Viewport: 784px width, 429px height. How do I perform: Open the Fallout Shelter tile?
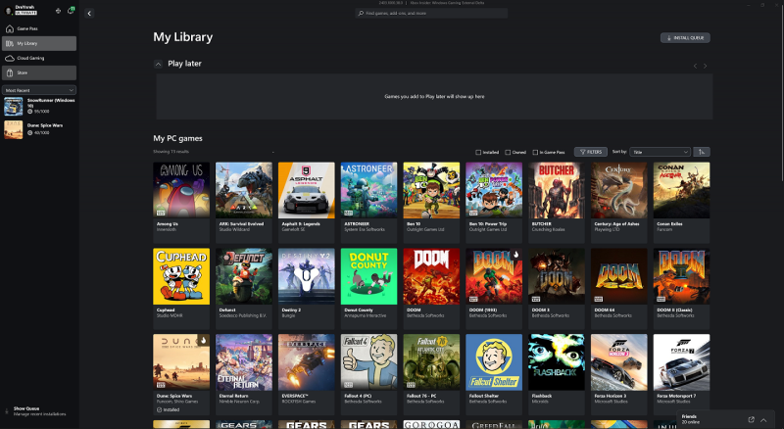(x=494, y=374)
